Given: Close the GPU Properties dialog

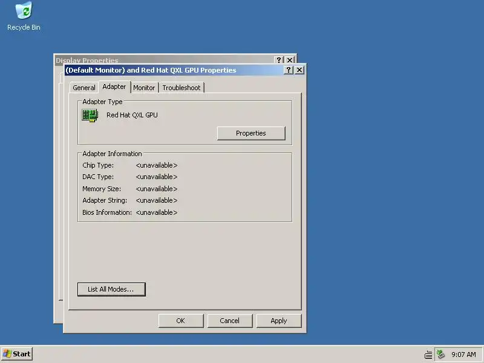Looking at the screenshot, I should pyautogui.click(x=299, y=70).
